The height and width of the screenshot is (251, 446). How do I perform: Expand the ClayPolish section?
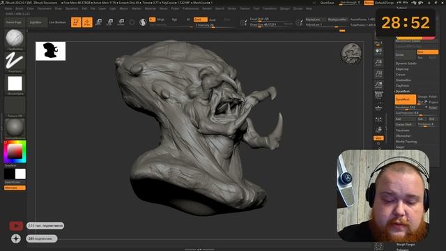pos(402,86)
